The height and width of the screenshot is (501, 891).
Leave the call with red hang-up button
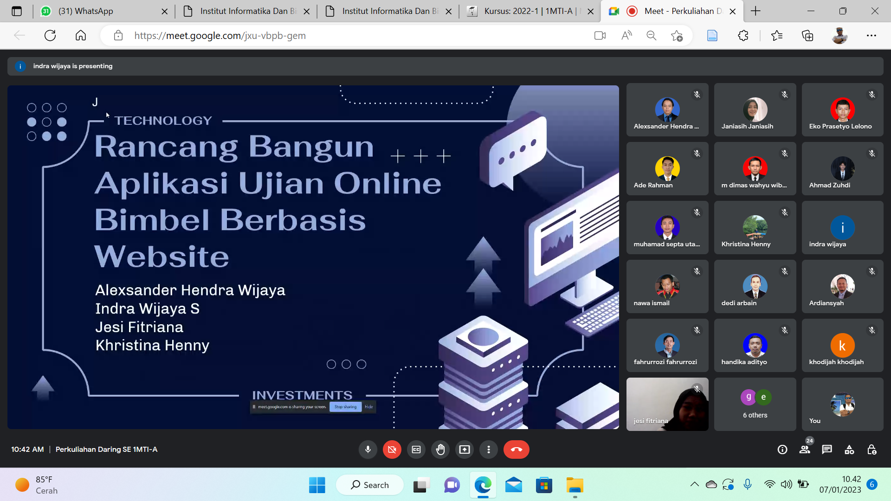coord(517,450)
